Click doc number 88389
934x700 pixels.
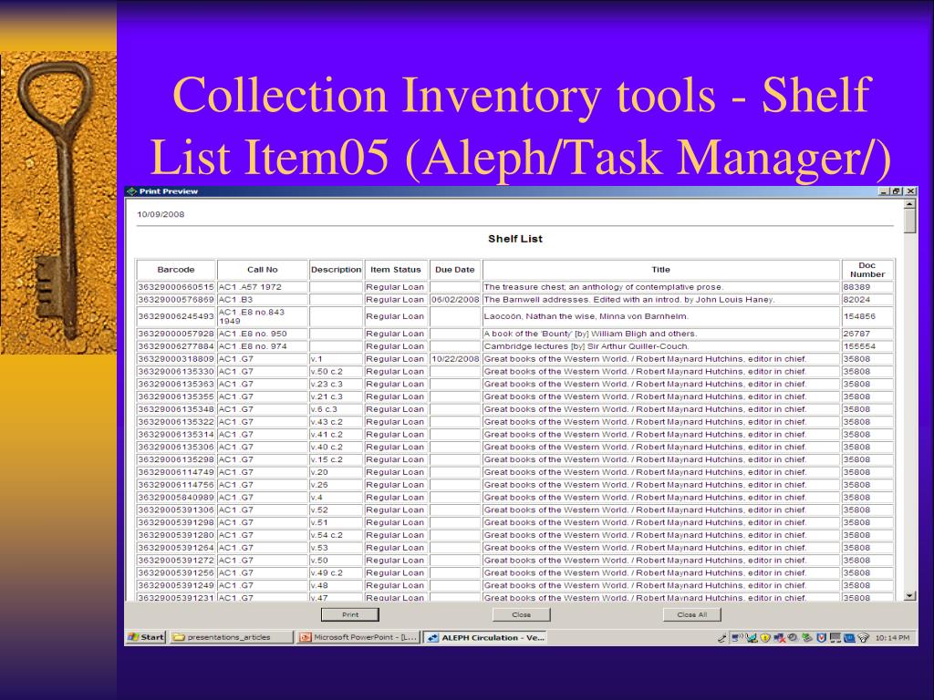click(856, 287)
